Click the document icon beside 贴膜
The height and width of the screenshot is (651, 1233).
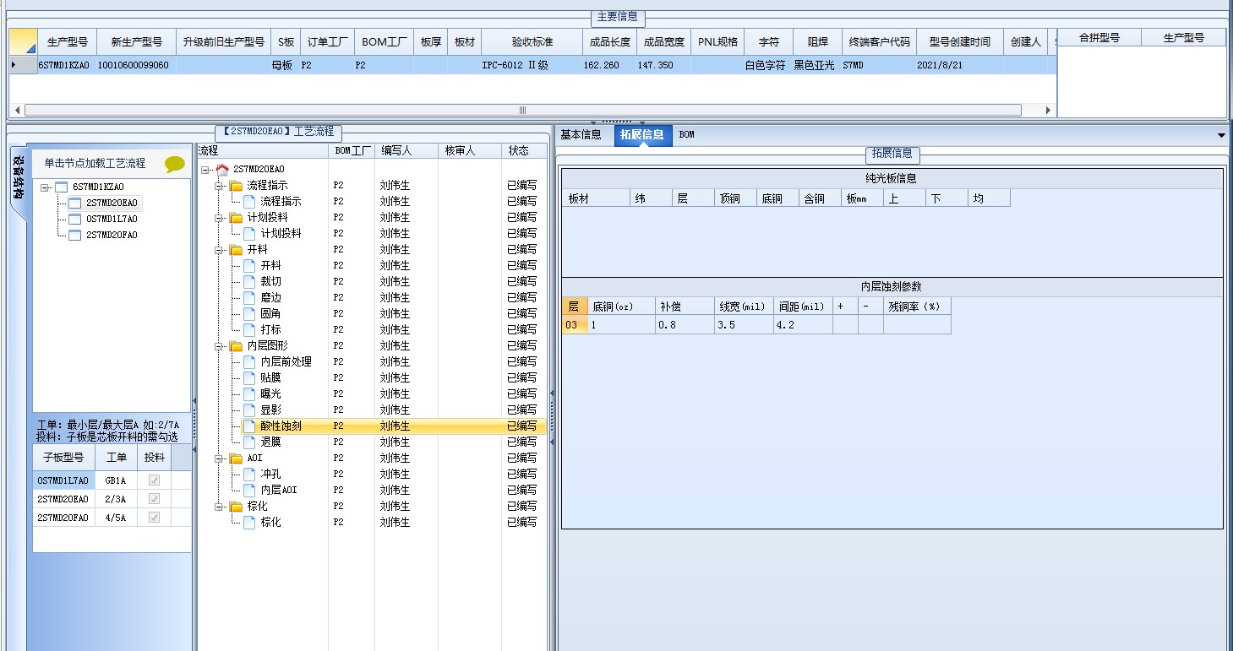click(249, 378)
